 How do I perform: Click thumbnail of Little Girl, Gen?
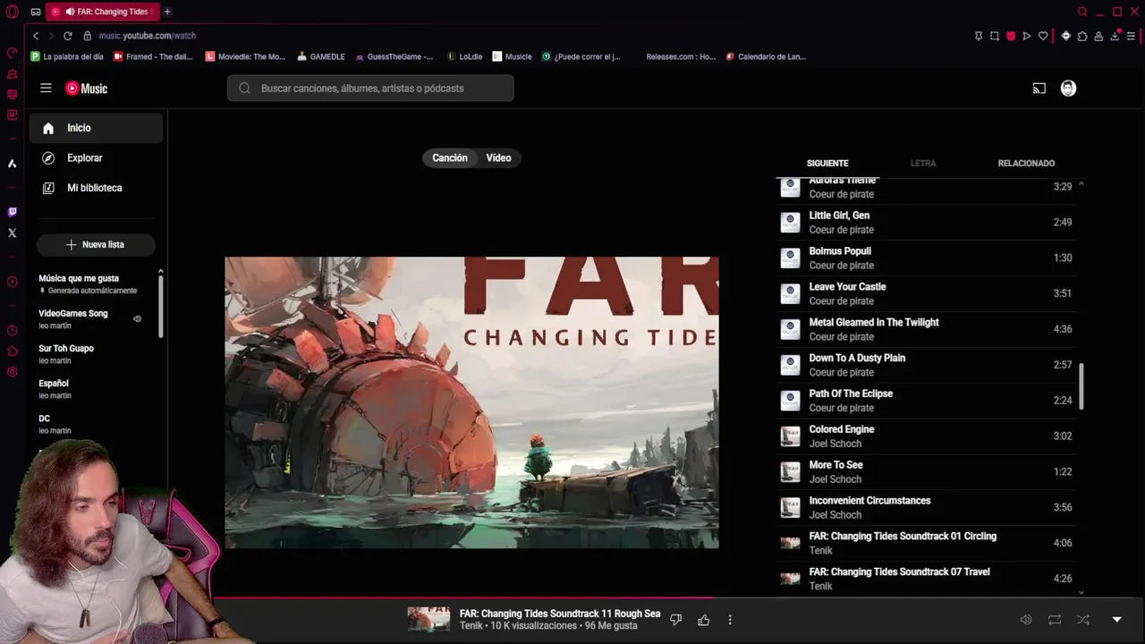coord(790,222)
